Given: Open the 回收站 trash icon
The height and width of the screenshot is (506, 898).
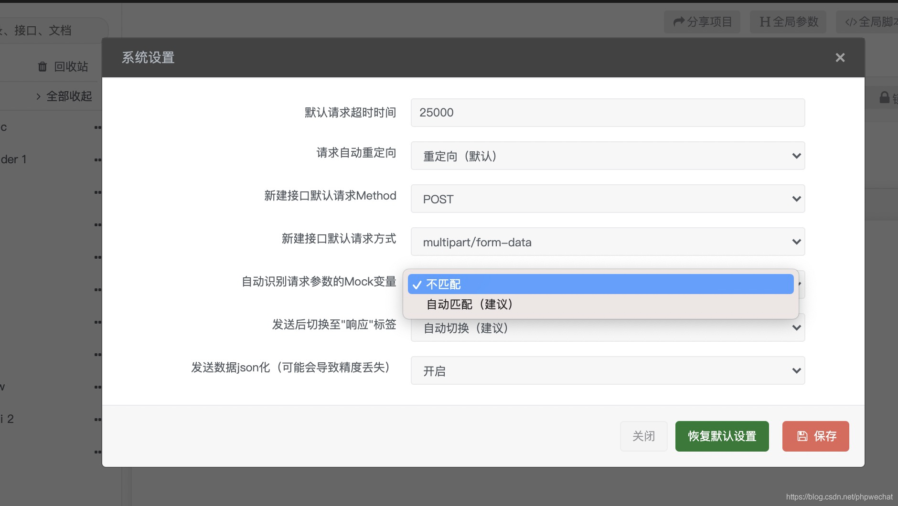Looking at the screenshot, I should 43,66.
